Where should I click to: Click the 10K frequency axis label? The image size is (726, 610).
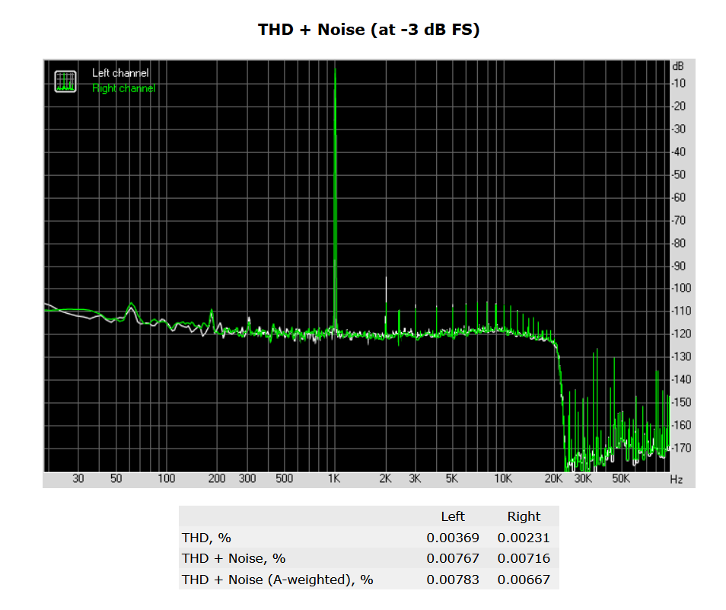[503, 478]
